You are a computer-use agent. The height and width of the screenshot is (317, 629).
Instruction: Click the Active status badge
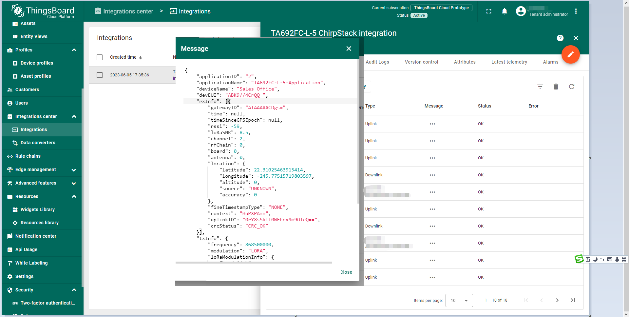point(419,15)
